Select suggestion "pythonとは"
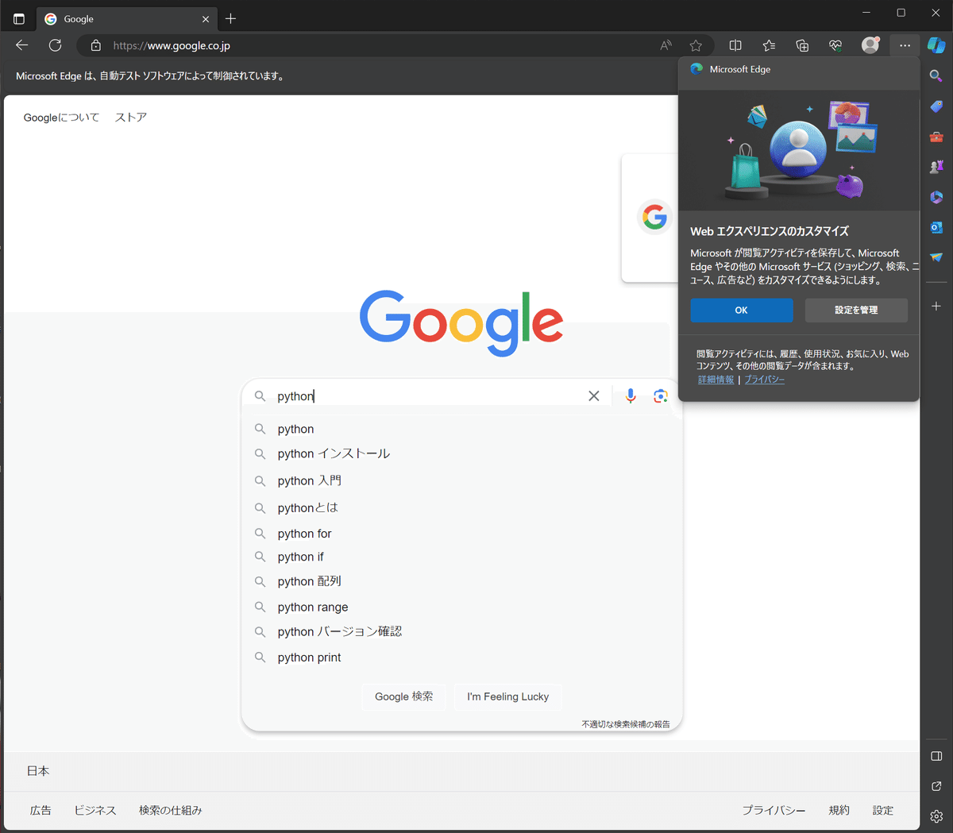Viewport: 953px width, 833px height. pyautogui.click(x=461, y=507)
